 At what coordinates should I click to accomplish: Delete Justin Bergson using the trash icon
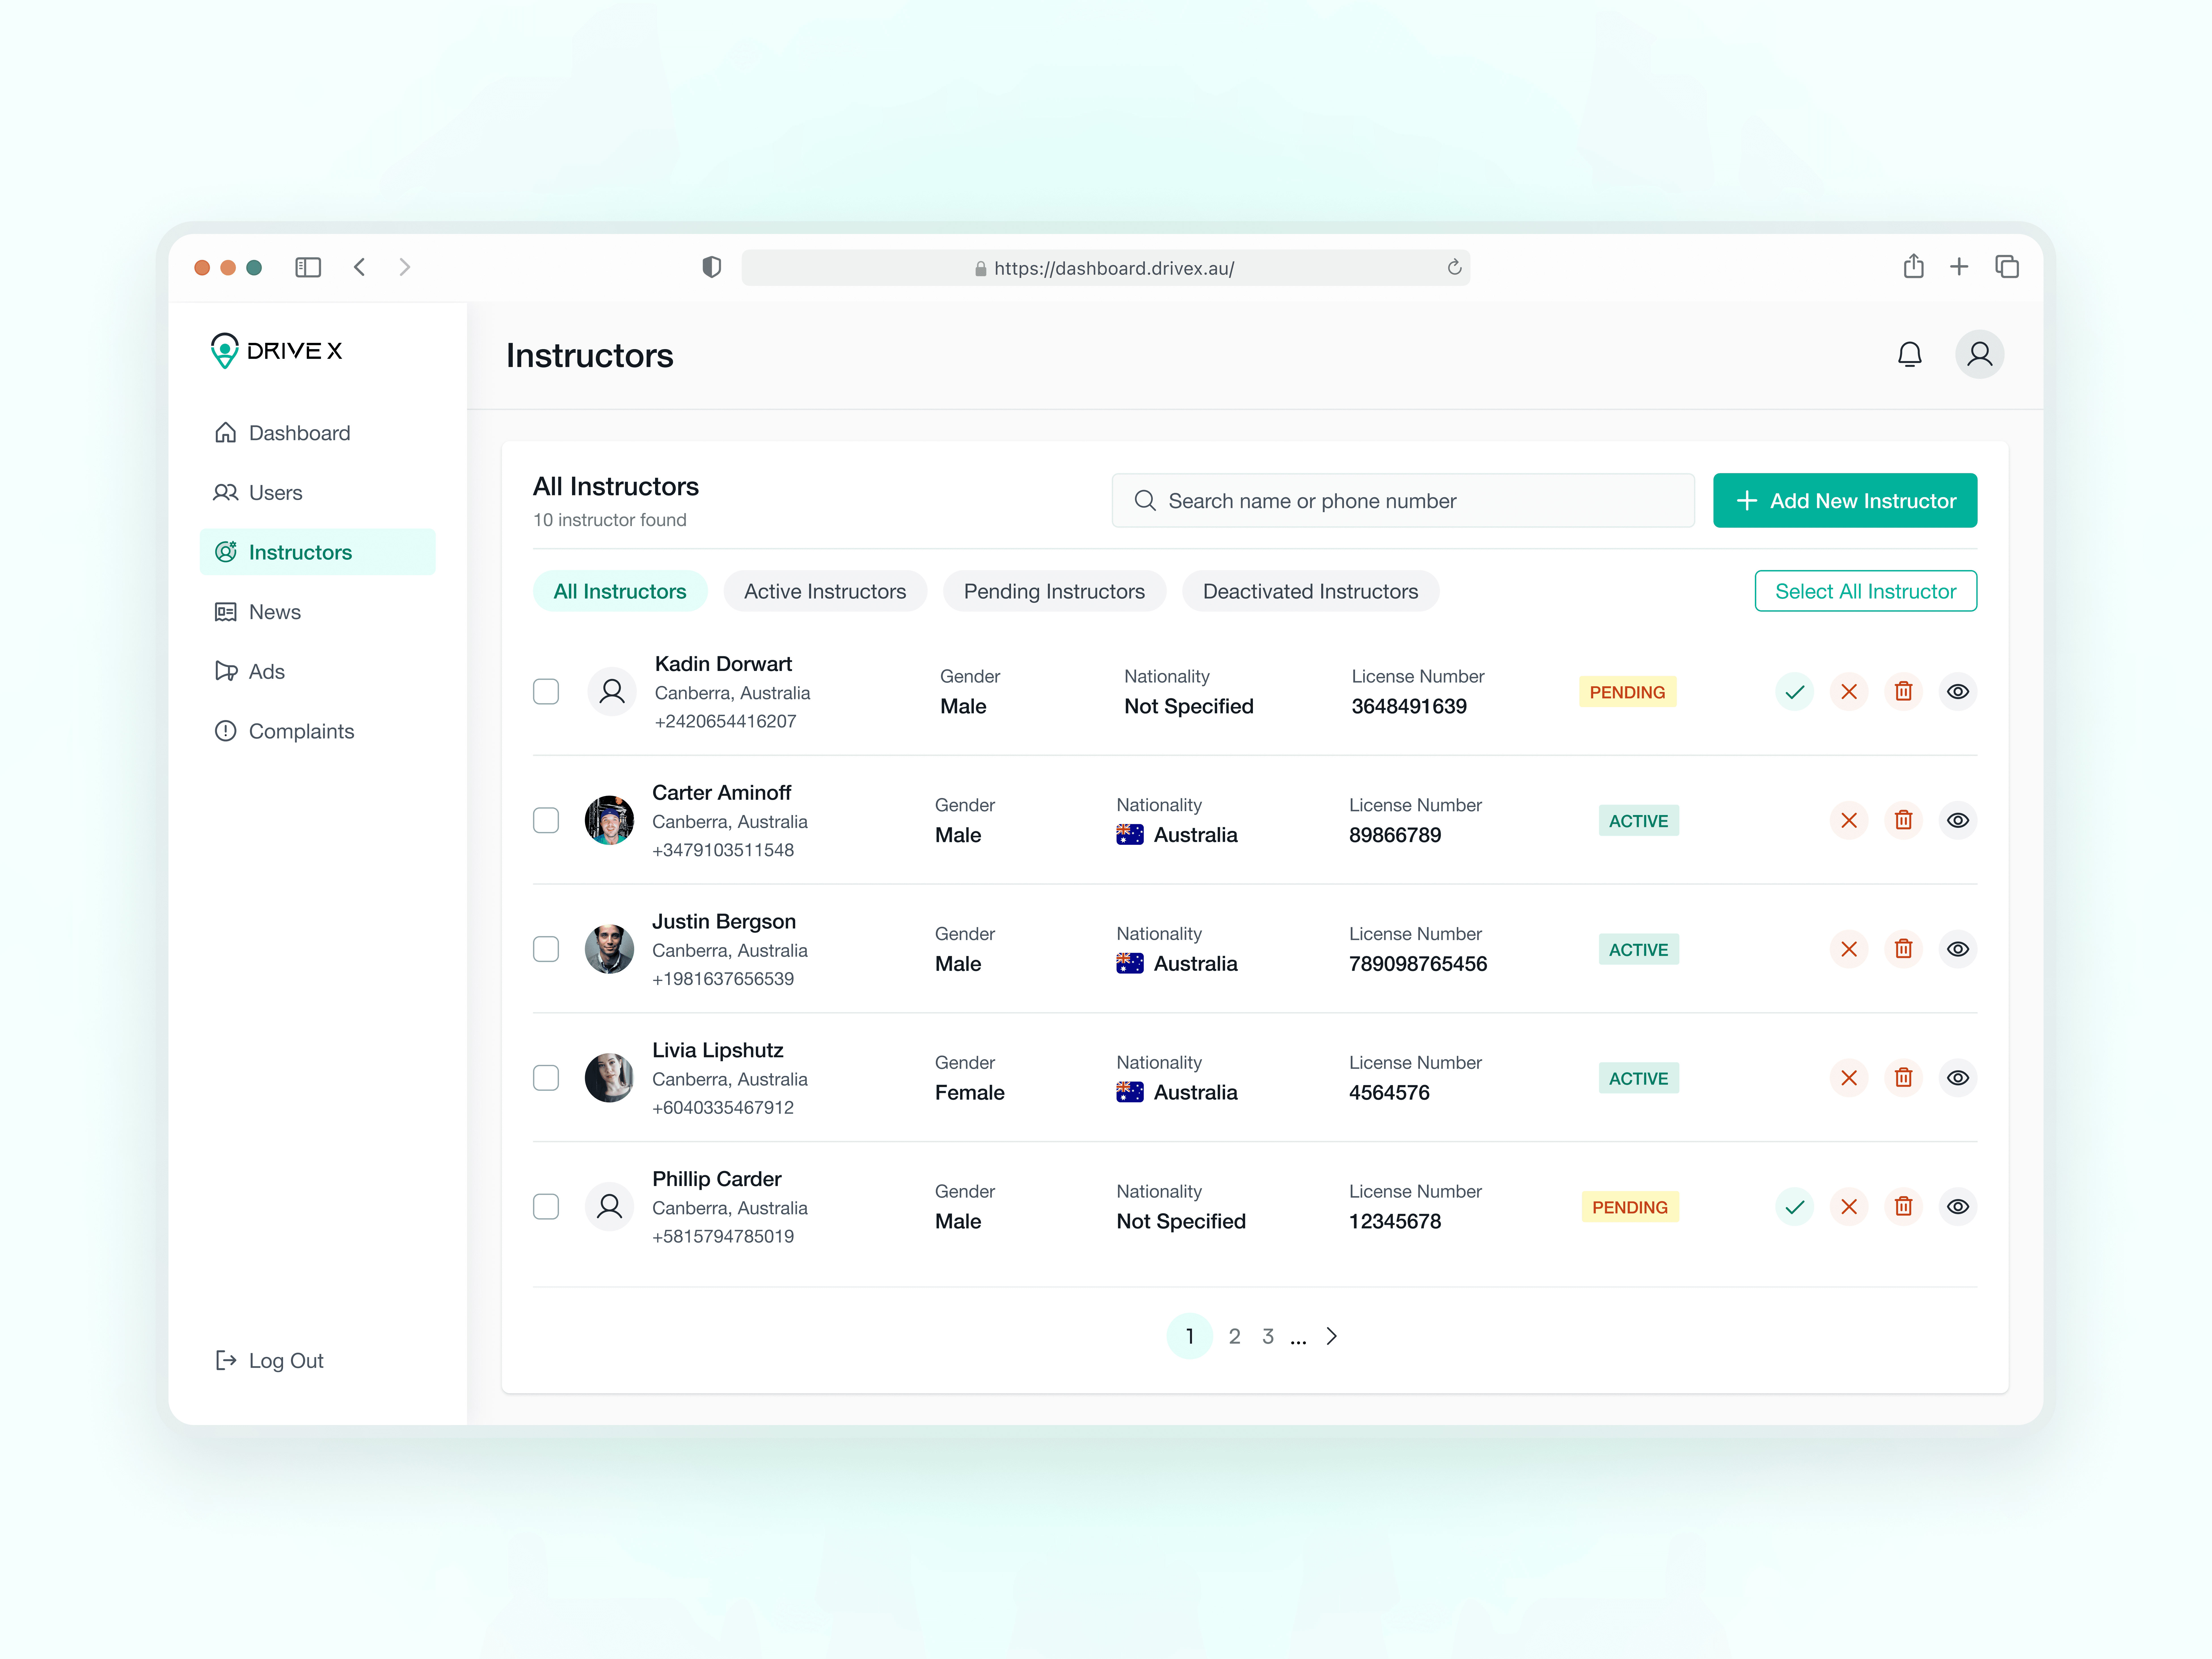point(1903,949)
